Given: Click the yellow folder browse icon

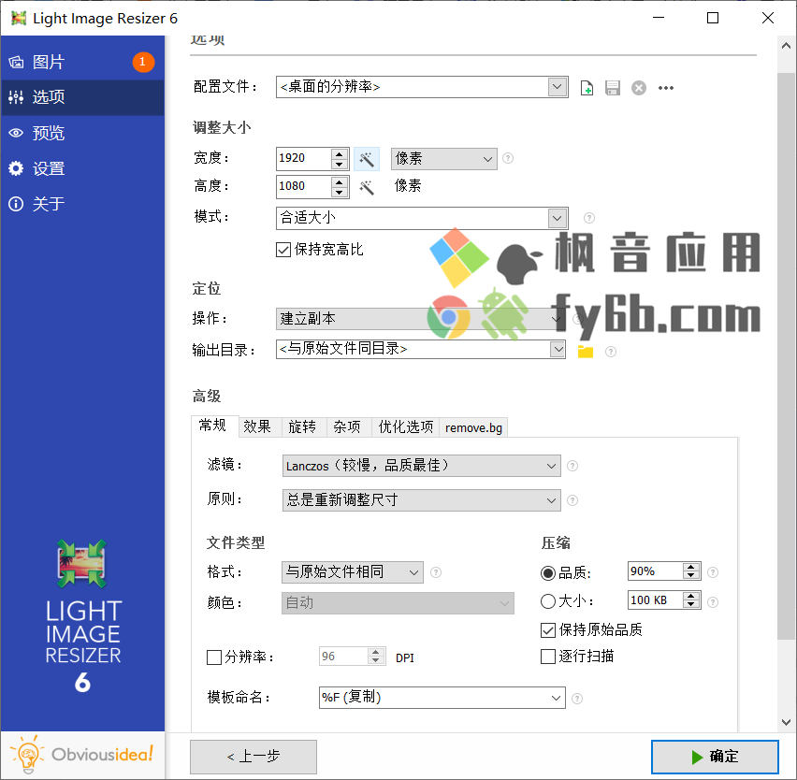Looking at the screenshot, I should (586, 351).
